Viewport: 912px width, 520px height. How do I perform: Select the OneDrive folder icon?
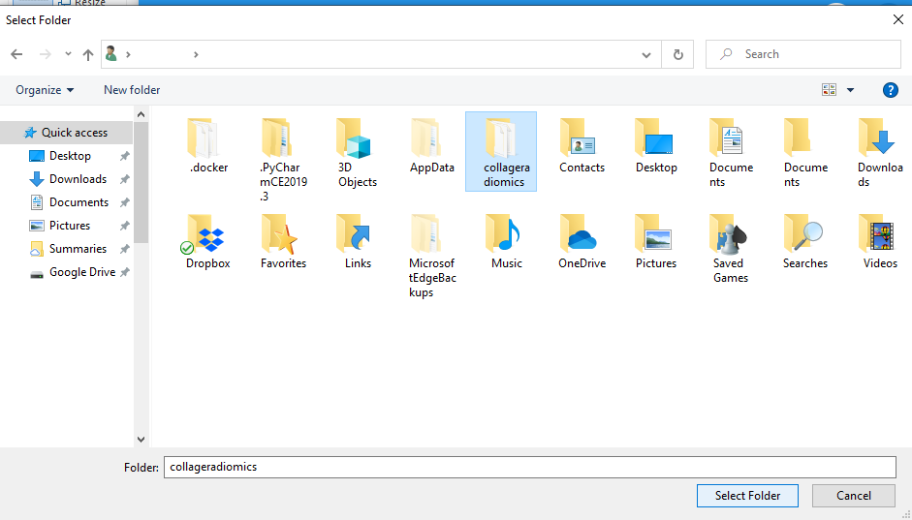pyautogui.click(x=581, y=235)
